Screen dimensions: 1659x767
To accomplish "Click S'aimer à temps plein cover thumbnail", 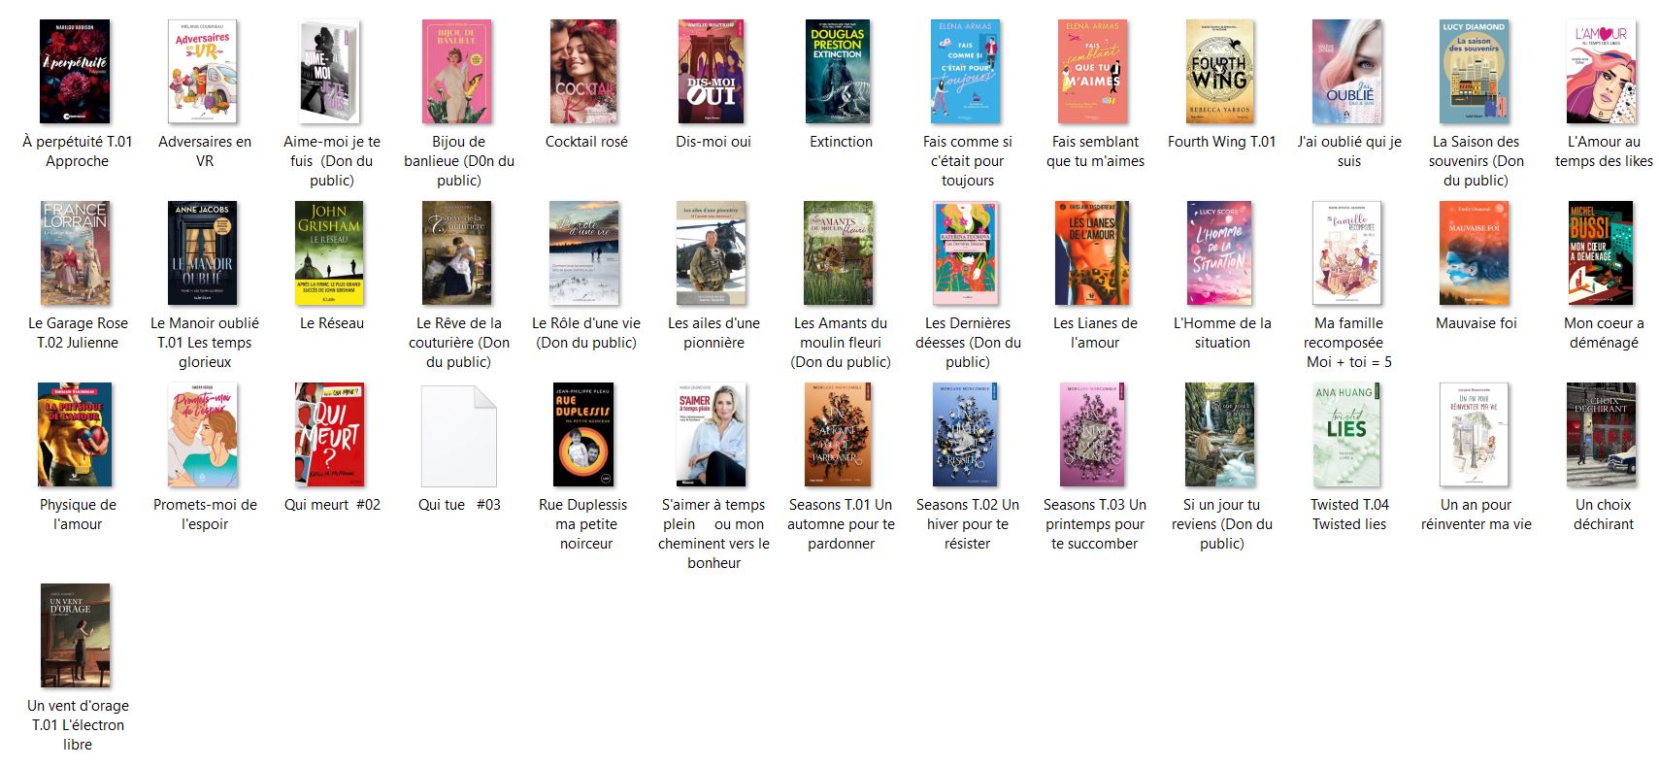I will [712, 435].
